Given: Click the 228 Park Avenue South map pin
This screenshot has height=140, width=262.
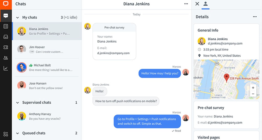Looking at the screenshot, I should 226,78.
